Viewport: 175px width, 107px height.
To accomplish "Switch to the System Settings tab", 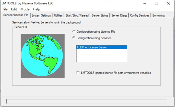I will 41,15.
